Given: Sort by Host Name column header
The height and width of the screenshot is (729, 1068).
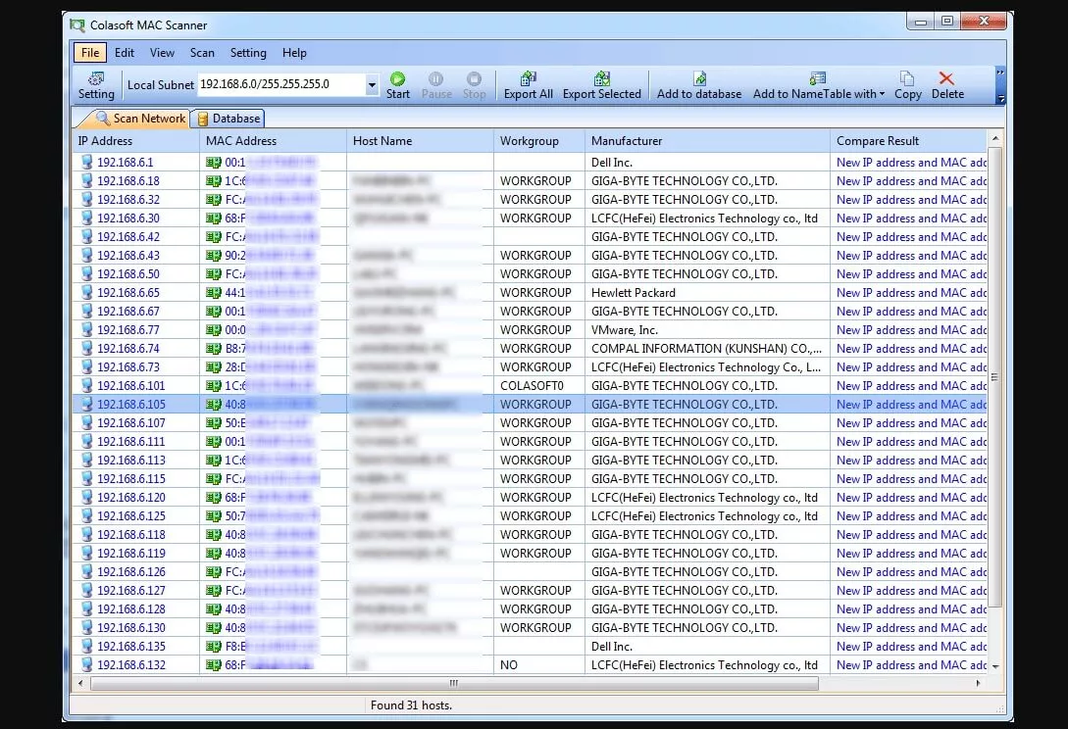Looking at the screenshot, I should (421, 141).
